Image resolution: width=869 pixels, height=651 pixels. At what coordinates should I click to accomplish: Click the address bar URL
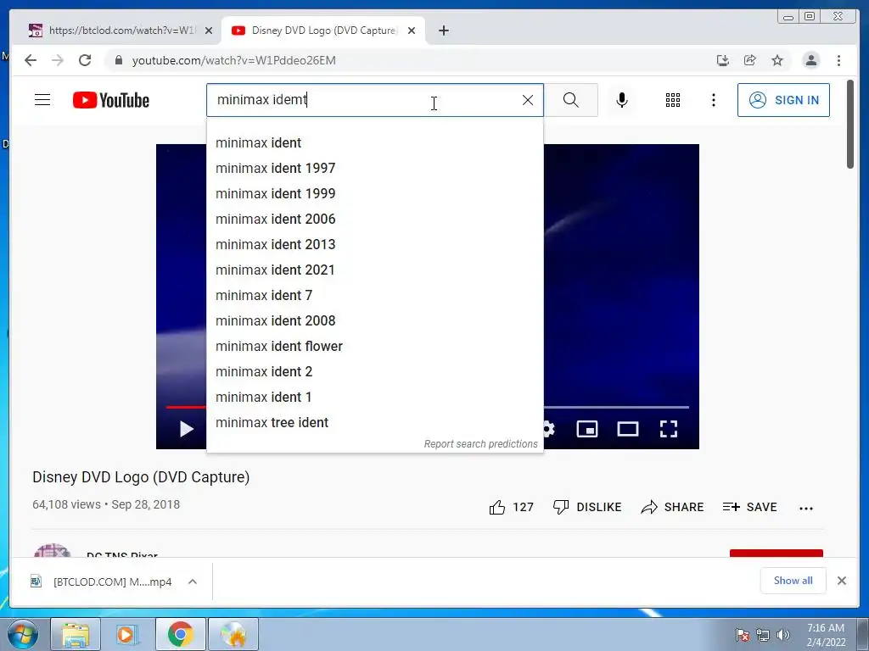tap(234, 60)
